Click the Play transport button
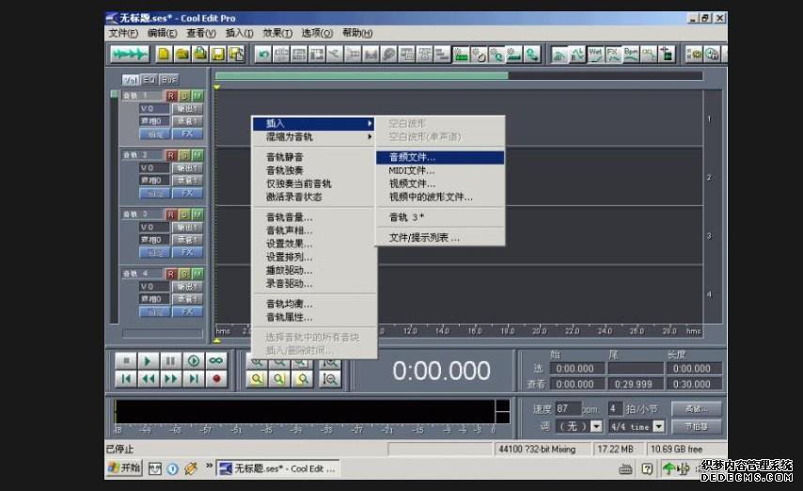Screen dimensions: 803x491 [148, 360]
